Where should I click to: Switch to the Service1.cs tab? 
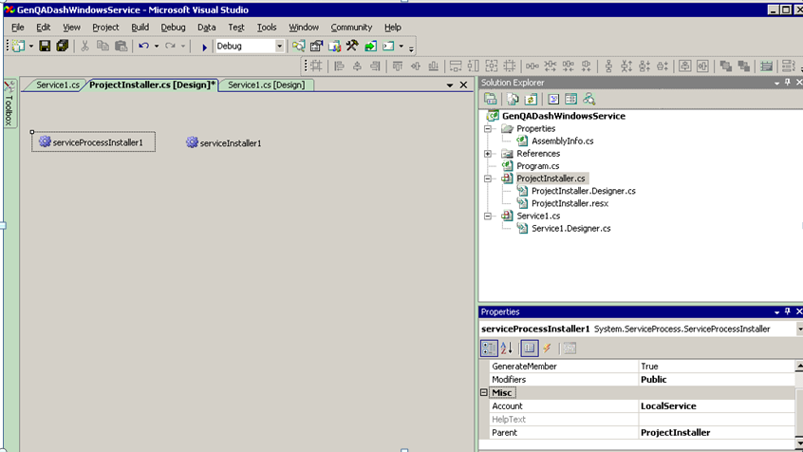point(57,85)
